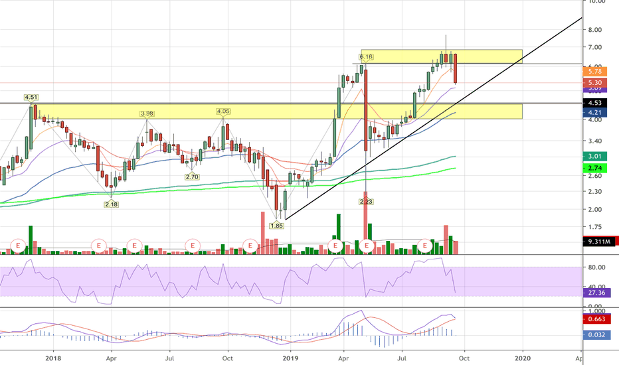The image size is (619, 365).
Task: Select the 2.23 pivot low label
Action: point(366,202)
